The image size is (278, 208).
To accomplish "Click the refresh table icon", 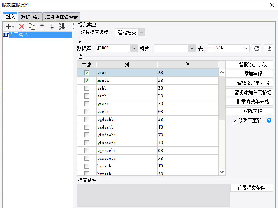I will point(257,48).
